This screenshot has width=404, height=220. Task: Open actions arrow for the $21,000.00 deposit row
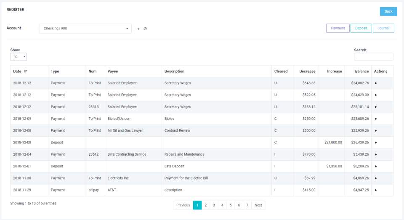click(376, 143)
